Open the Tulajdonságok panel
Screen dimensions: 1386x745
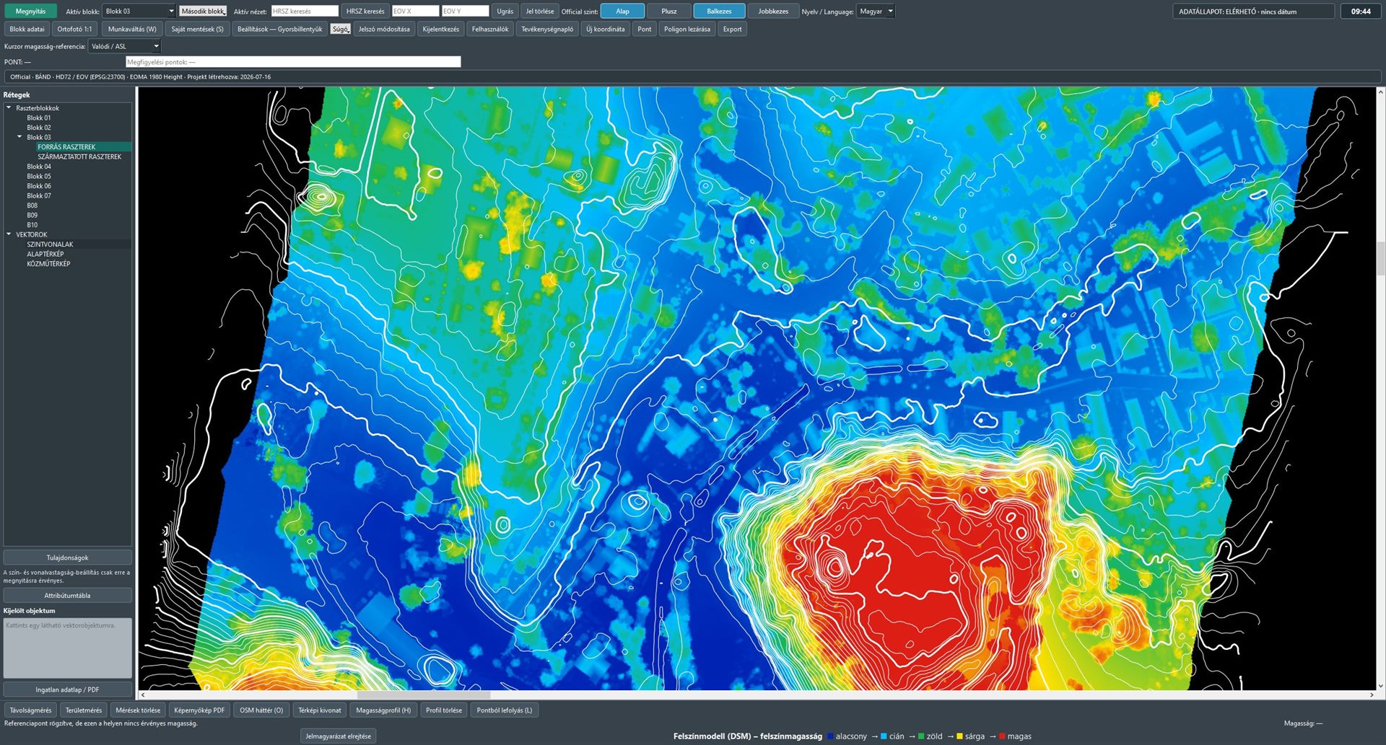pyautogui.click(x=68, y=557)
